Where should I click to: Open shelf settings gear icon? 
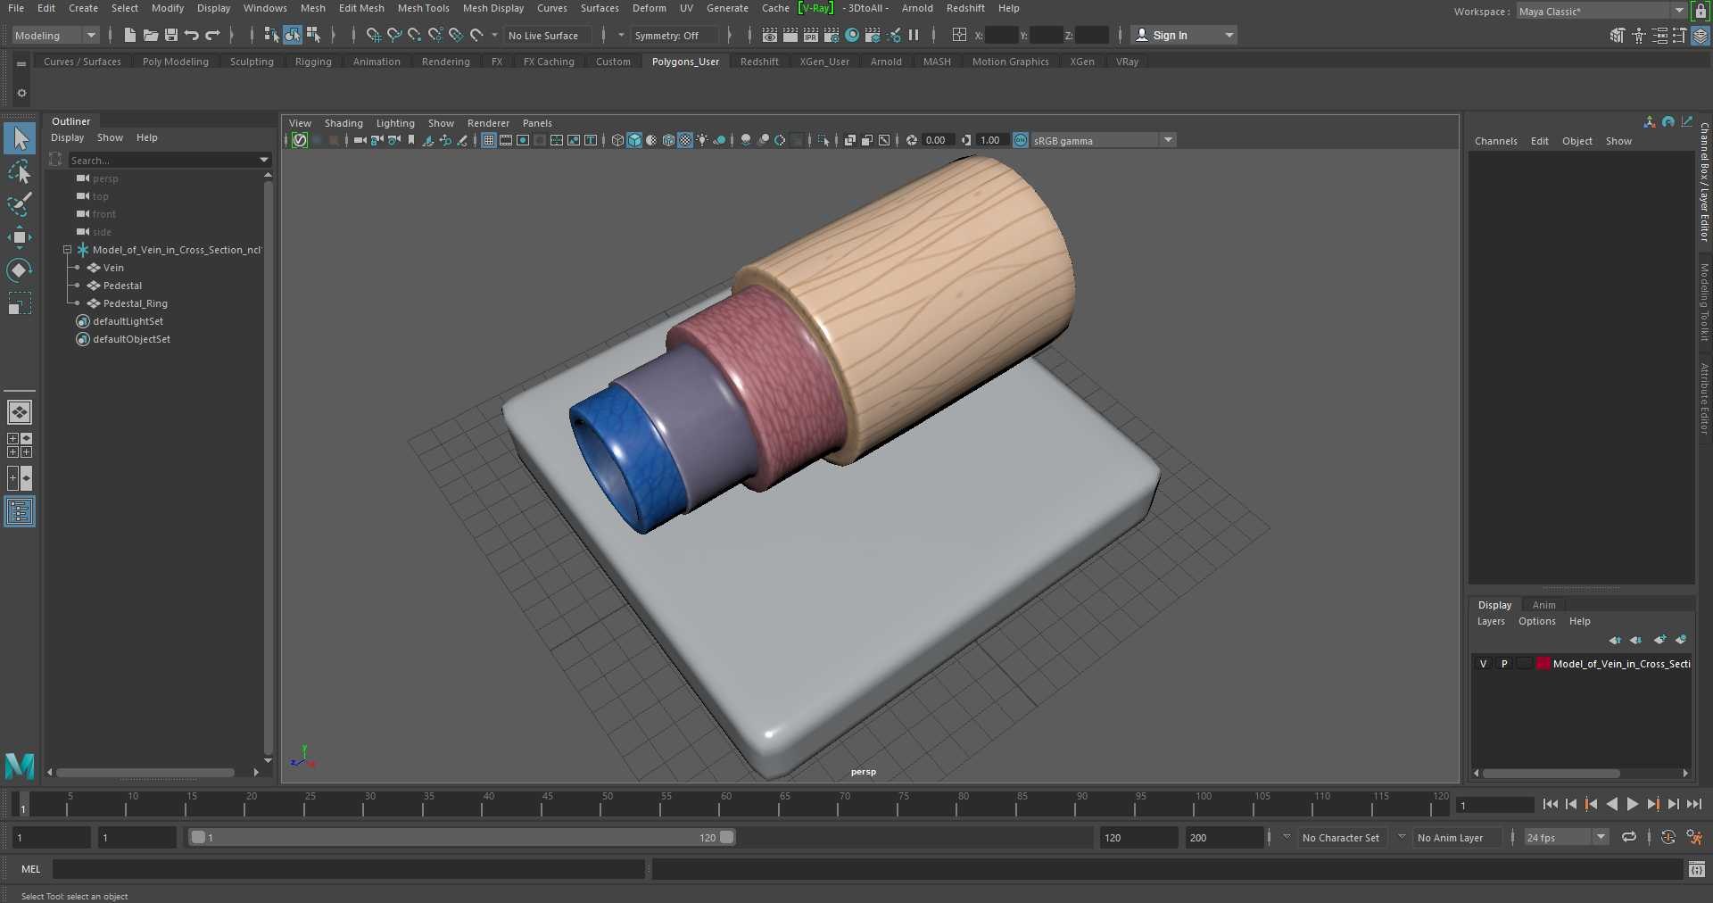(x=21, y=93)
